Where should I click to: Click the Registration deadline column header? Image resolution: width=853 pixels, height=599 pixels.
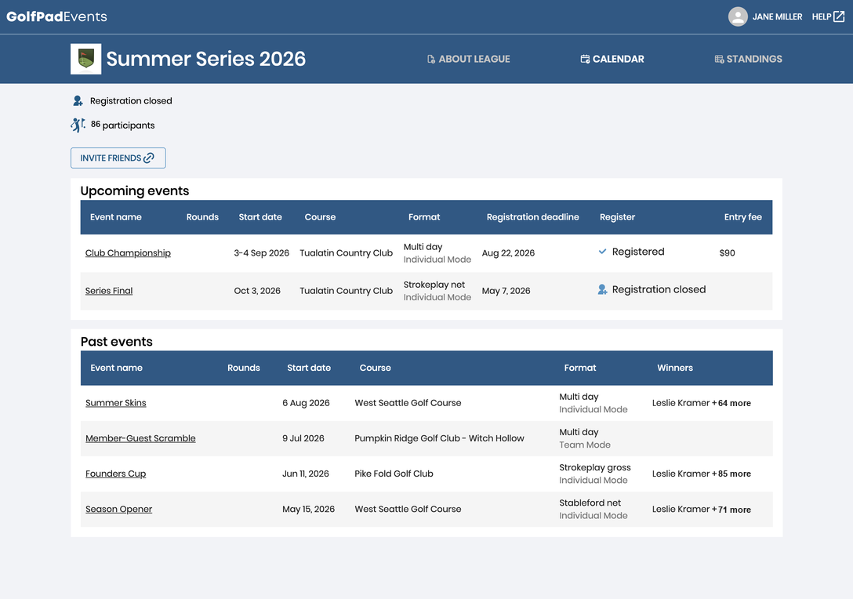click(532, 217)
